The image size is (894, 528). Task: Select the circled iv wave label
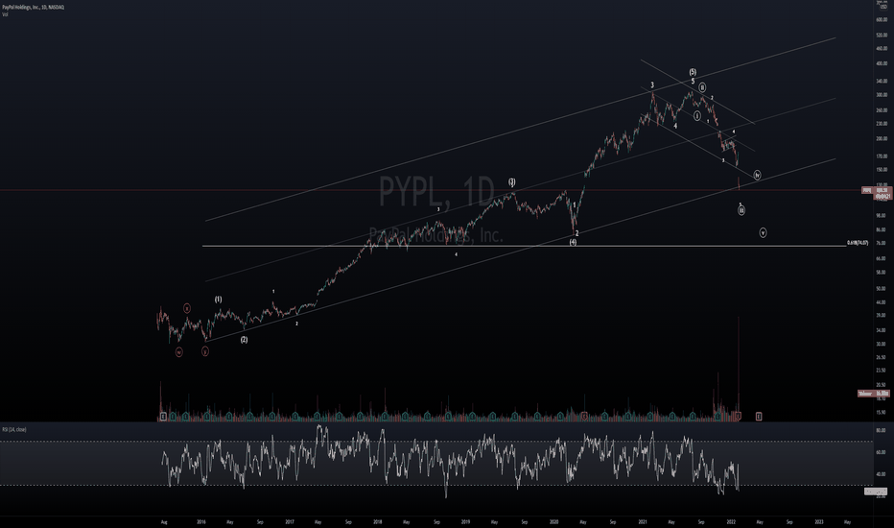click(757, 175)
